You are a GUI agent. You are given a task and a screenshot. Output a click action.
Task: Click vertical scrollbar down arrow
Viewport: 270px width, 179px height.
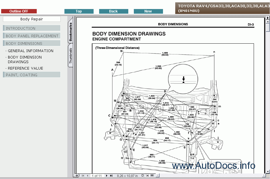point(268,171)
